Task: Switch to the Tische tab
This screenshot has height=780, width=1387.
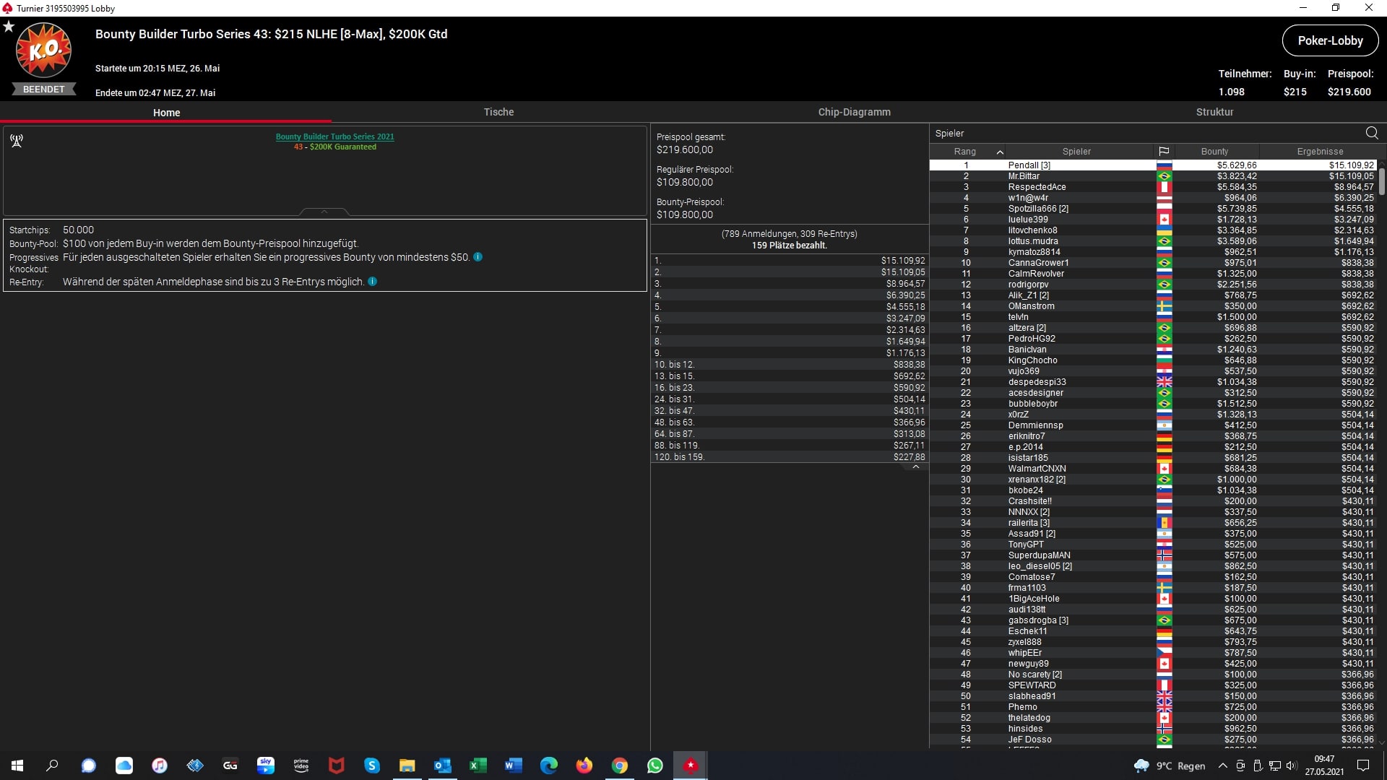Action: [x=498, y=112]
